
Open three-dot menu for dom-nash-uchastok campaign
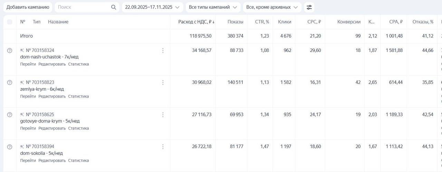tap(163, 51)
